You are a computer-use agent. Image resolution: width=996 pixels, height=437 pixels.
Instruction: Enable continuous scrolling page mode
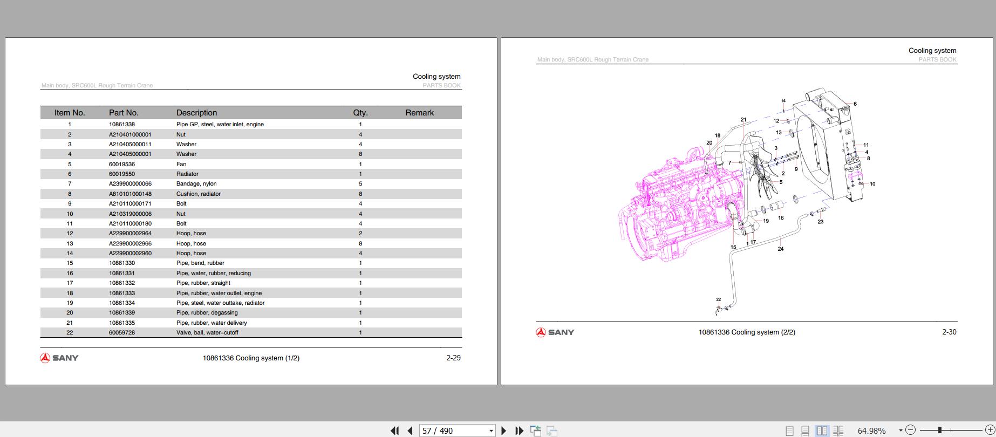tap(805, 431)
